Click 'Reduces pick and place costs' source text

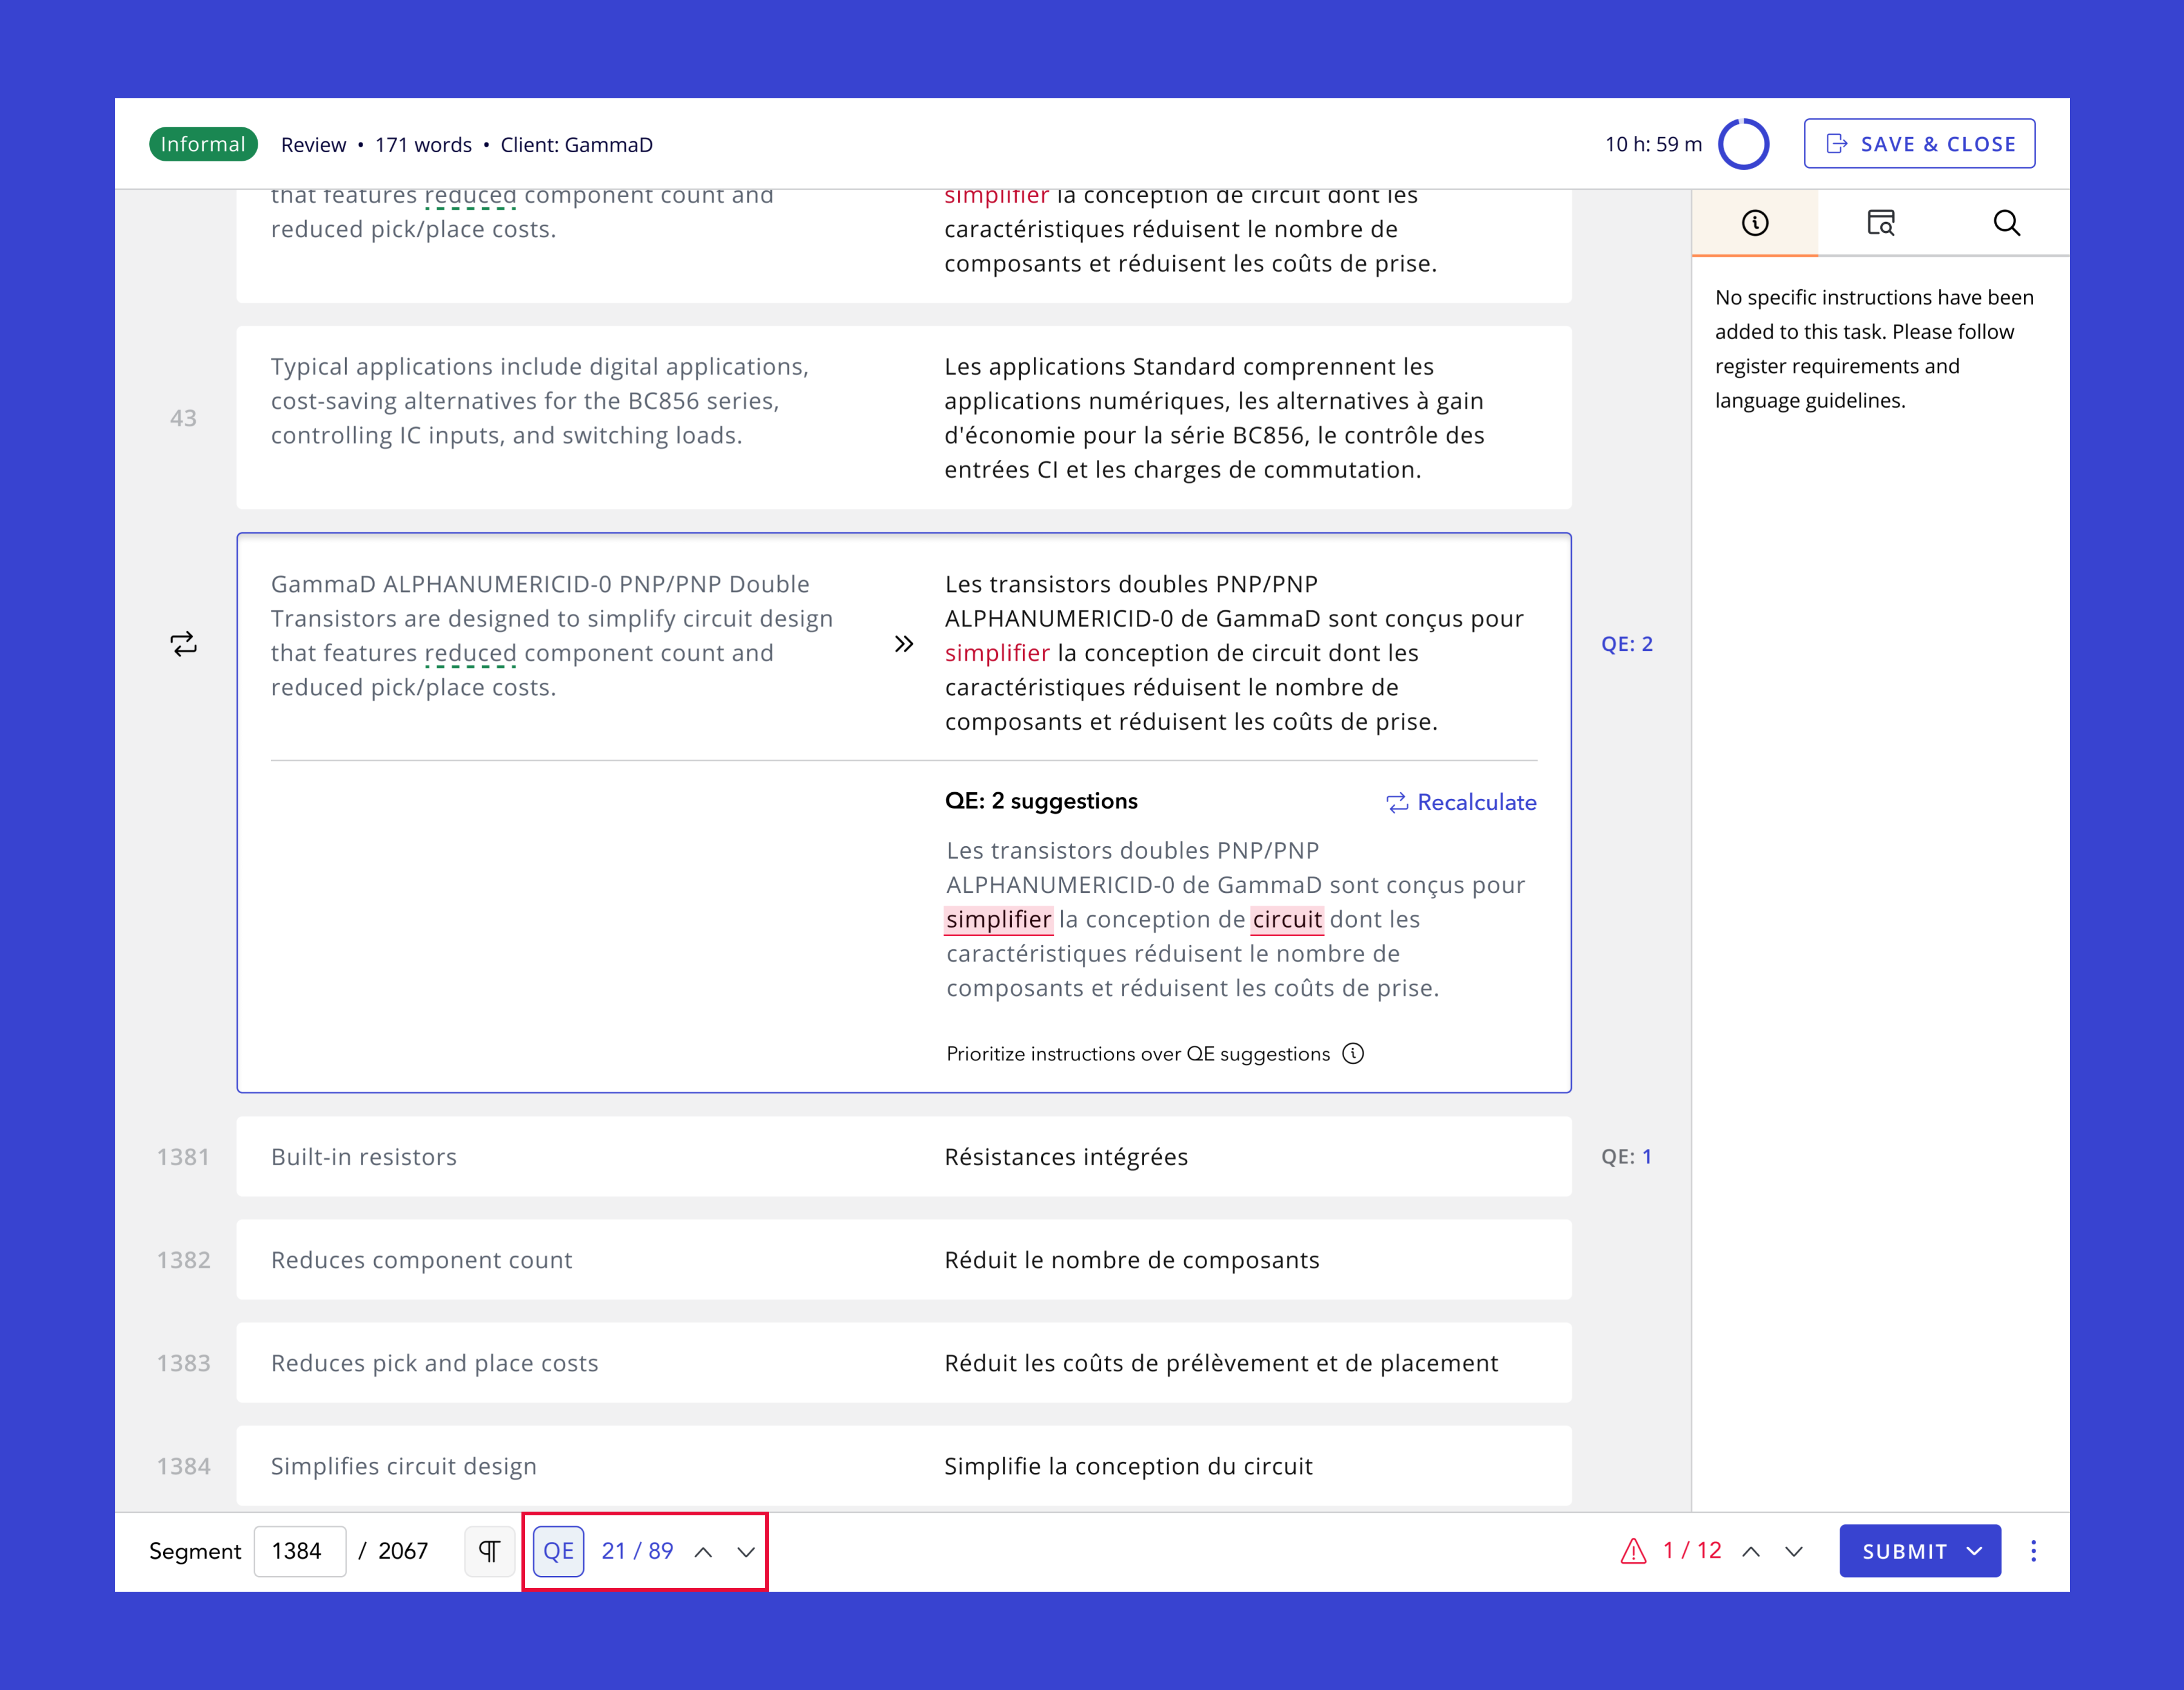coord(434,1363)
